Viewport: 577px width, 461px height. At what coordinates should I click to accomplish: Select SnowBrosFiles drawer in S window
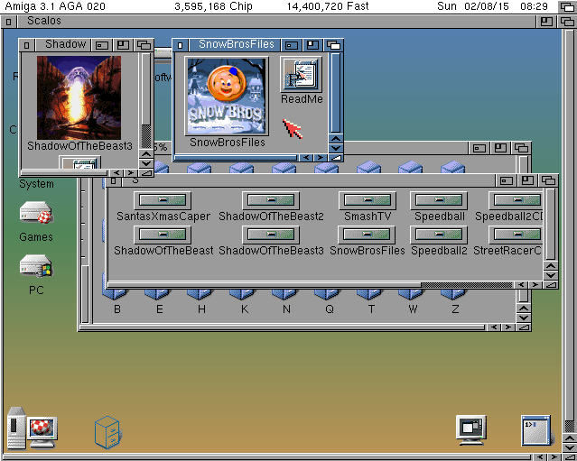tap(367, 235)
